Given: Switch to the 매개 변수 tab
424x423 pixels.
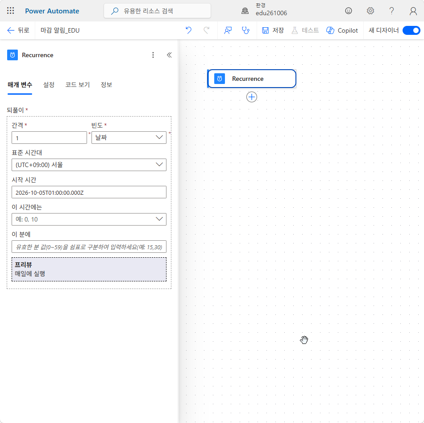Looking at the screenshot, I should tap(20, 85).
